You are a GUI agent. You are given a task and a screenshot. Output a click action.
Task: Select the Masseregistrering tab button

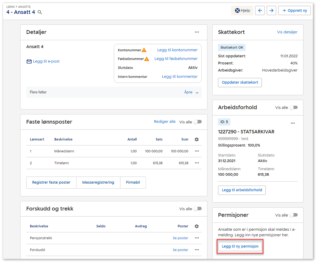point(98,183)
